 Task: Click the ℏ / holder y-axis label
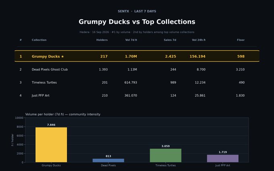pos(12,140)
